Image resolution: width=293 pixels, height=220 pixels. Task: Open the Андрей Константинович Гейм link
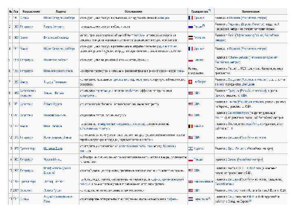[58, 199]
